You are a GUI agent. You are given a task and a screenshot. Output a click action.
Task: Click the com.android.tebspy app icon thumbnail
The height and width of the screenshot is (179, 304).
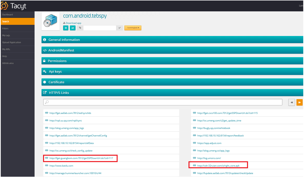(51, 21)
